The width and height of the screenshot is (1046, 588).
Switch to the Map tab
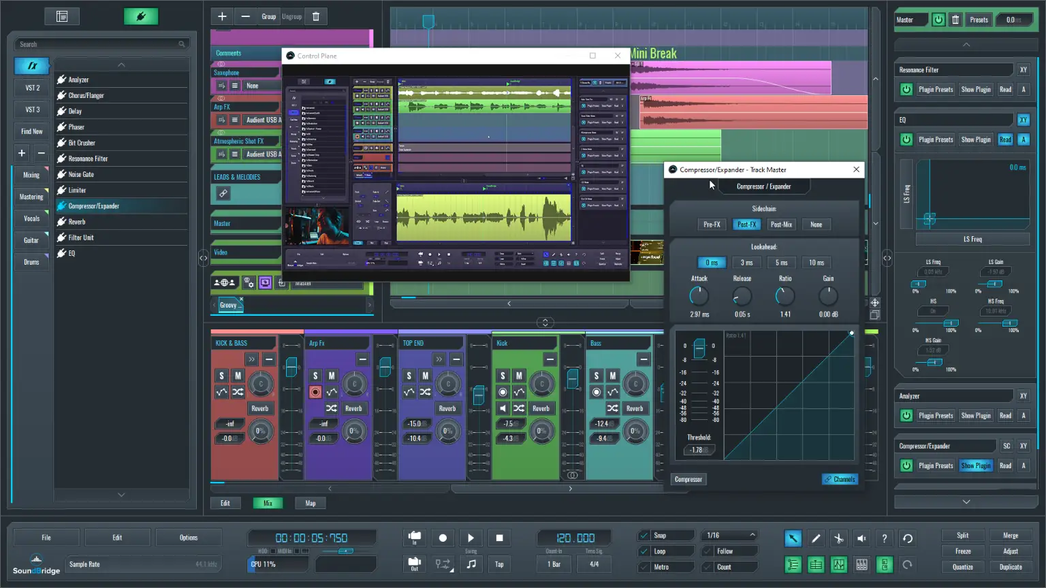[311, 504]
